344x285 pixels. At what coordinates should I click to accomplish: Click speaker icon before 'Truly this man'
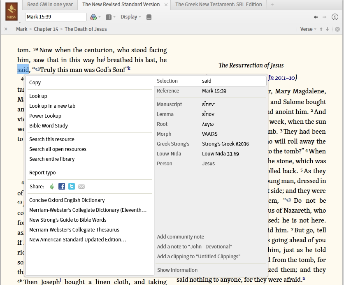[37, 70]
